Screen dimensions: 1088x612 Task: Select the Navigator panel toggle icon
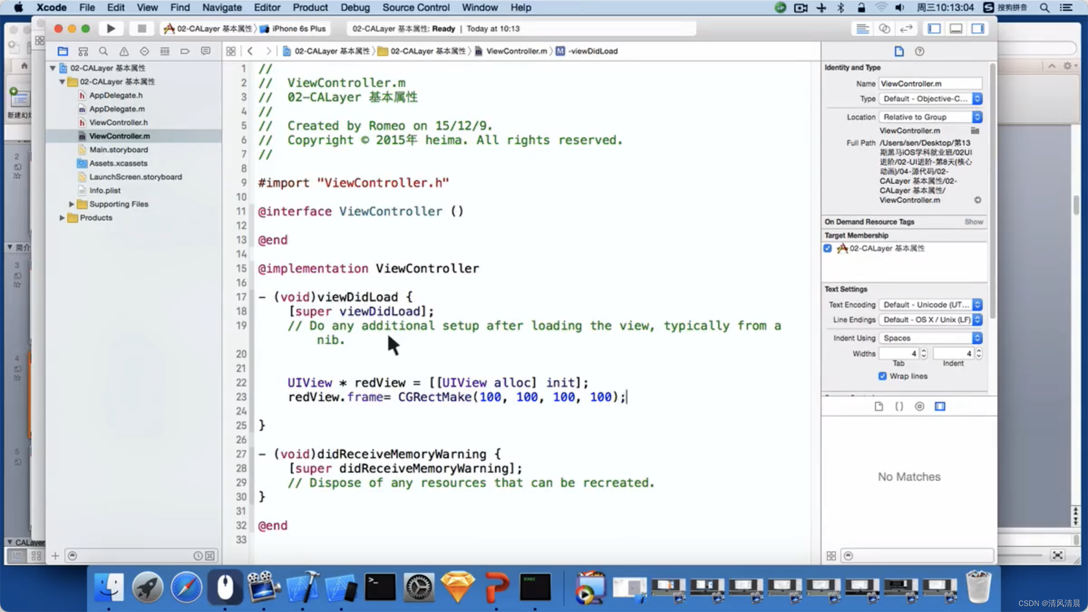pyautogui.click(x=936, y=29)
